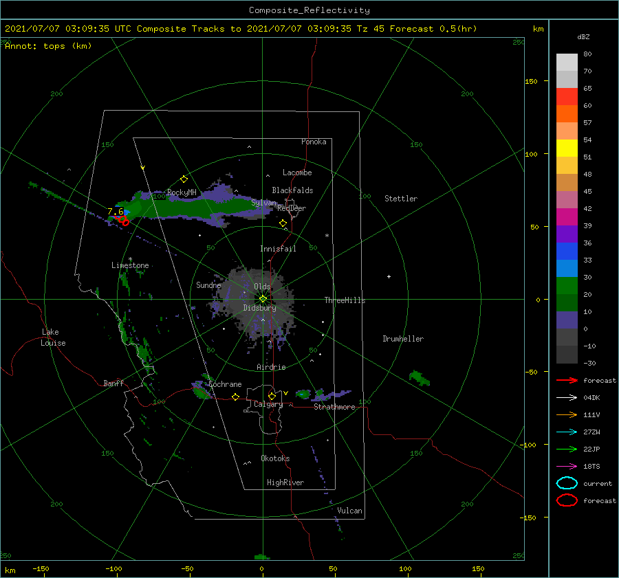Click the yellow radar-center diamond near Olds
This screenshot has height=578, width=619.
pos(263,299)
